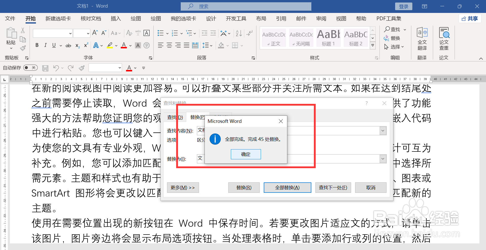Apply Underline formatting
This screenshot has width=486, height=250.
tap(54, 45)
